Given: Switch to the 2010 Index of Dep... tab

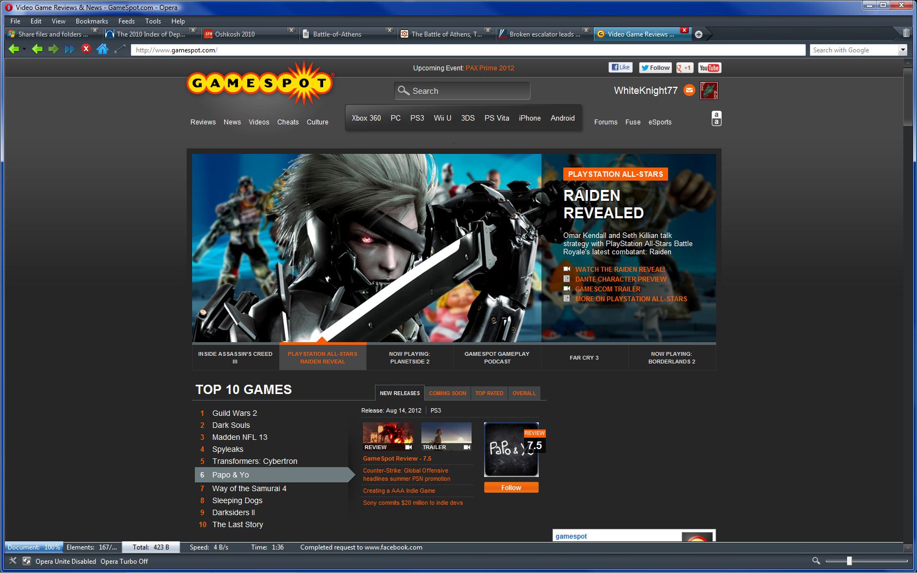Looking at the screenshot, I should pyautogui.click(x=151, y=34).
